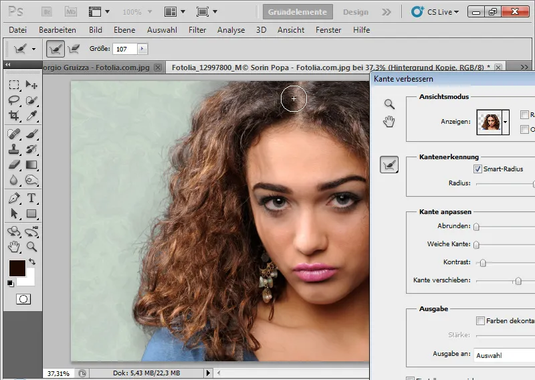This screenshot has height=380, width=535.
Task: Open the Filter menu
Action: point(197,30)
